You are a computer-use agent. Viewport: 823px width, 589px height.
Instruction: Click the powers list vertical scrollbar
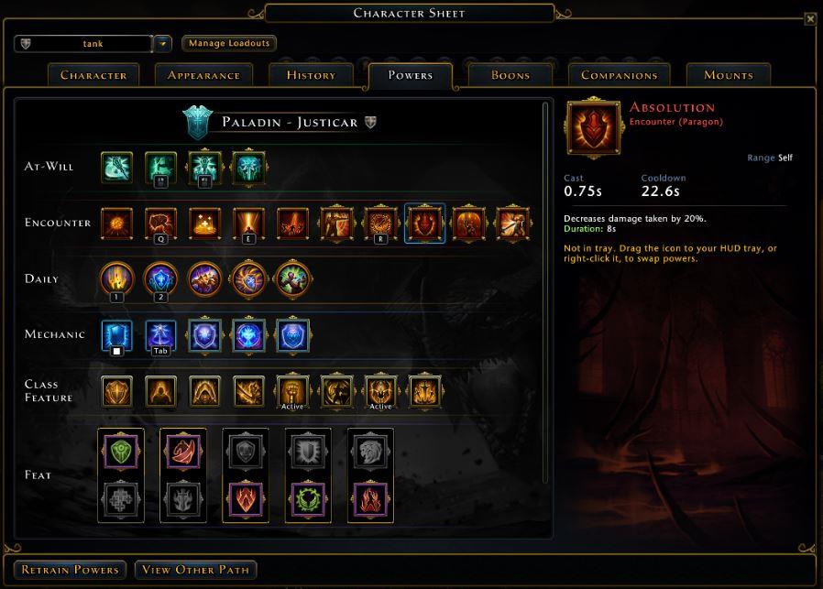coord(545,292)
